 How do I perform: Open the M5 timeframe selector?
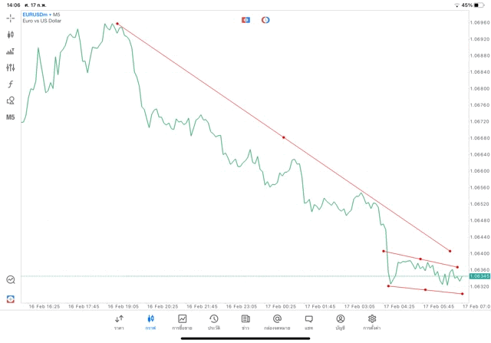point(11,117)
